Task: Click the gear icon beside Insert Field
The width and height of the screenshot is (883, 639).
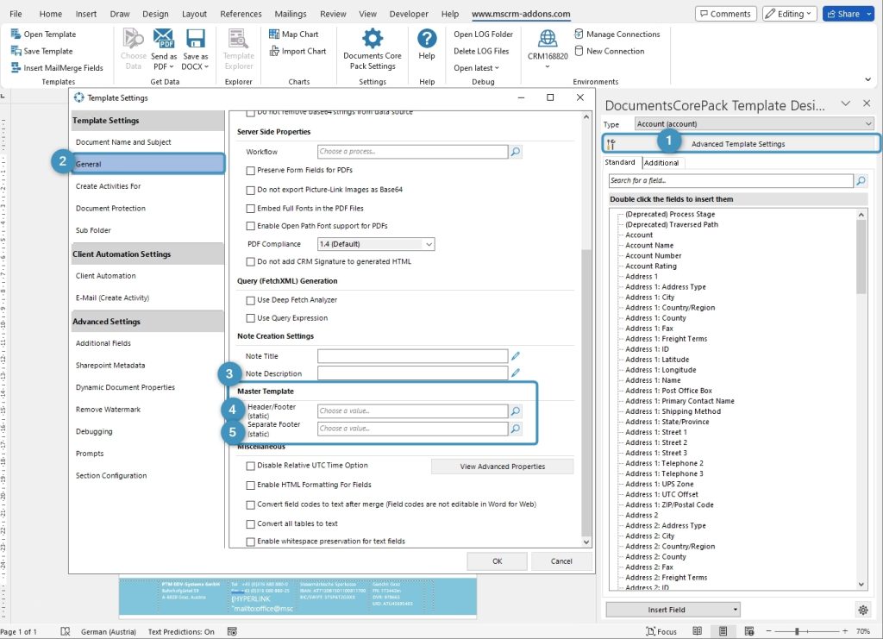Action: tap(862, 610)
